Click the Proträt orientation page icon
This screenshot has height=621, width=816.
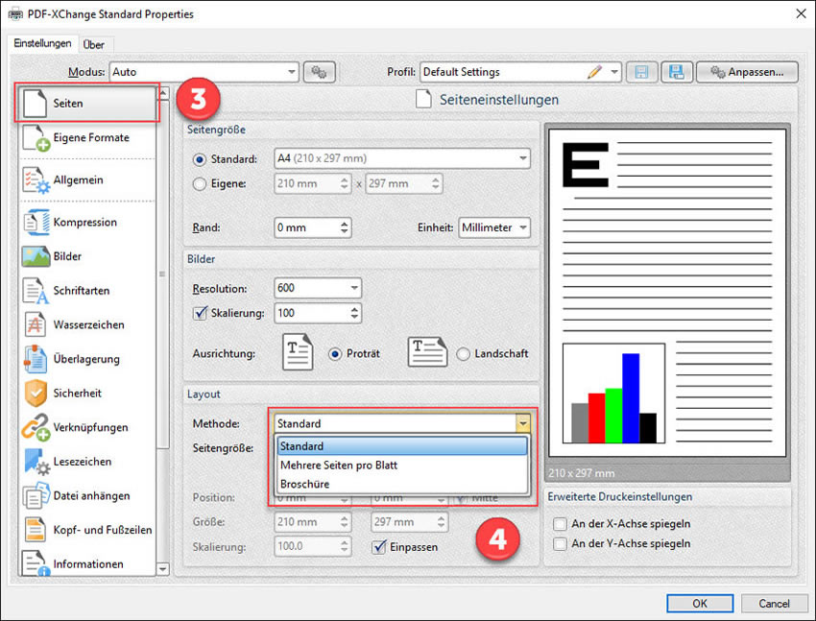click(x=298, y=352)
